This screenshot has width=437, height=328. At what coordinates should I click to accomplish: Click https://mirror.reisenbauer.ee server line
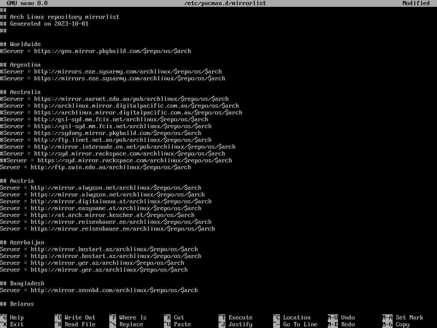tap(108, 229)
